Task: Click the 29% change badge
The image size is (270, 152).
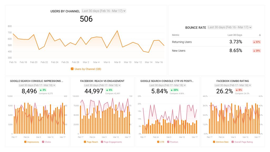Action: click(257, 51)
